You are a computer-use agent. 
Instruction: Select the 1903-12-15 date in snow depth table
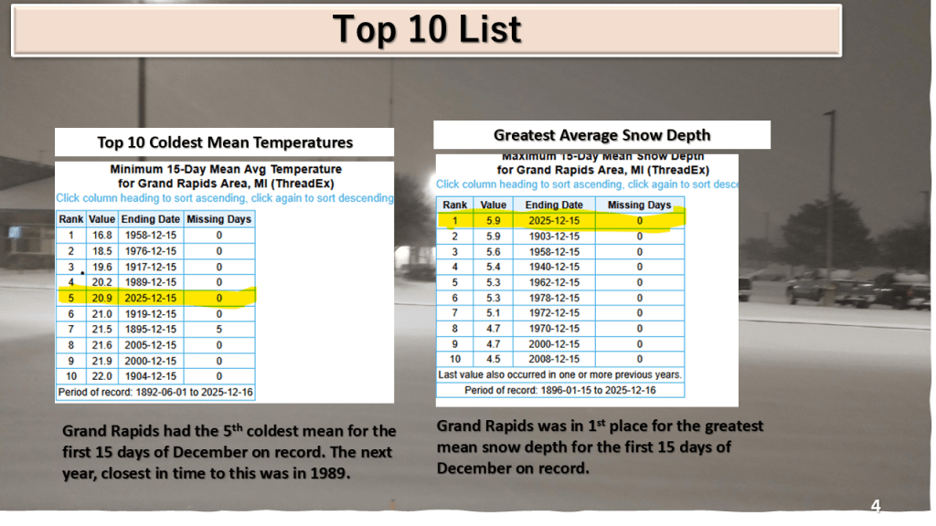click(x=554, y=237)
